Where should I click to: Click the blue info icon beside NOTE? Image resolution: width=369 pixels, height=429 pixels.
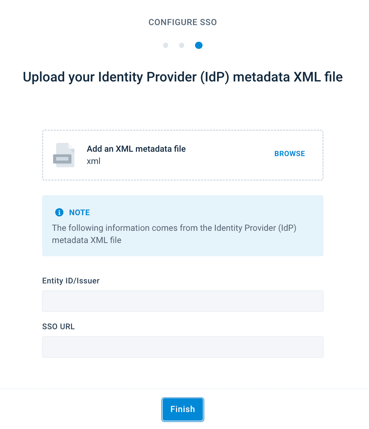pyautogui.click(x=59, y=212)
